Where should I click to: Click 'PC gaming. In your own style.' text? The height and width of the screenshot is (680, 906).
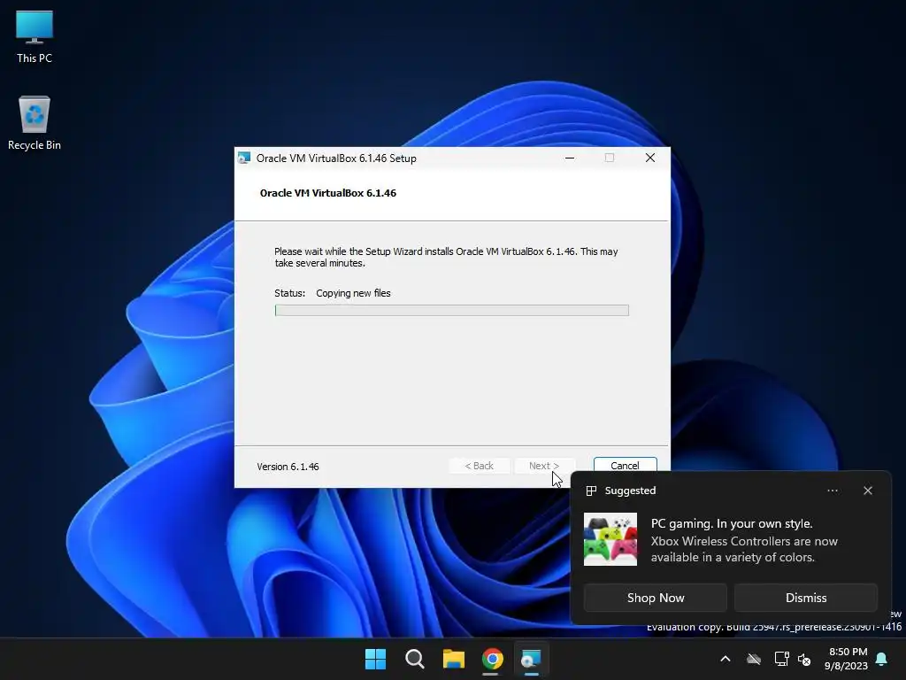pos(732,523)
